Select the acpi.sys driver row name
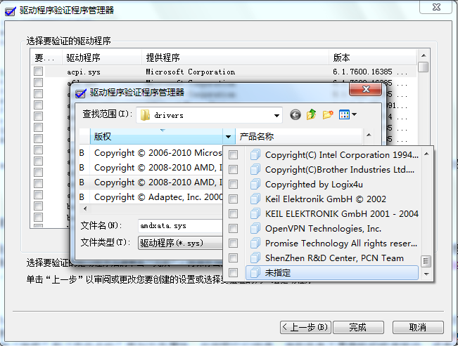Viewport: 458px width, 346px height. [x=84, y=72]
